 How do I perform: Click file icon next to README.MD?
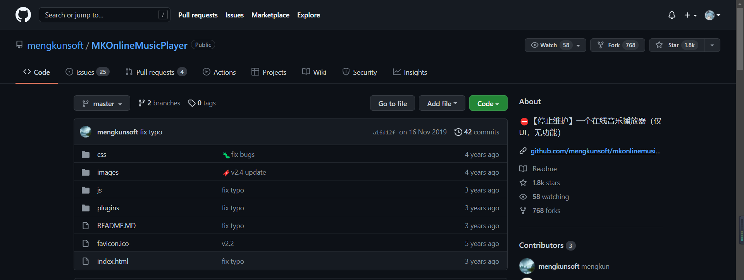pyautogui.click(x=86, y=226)
